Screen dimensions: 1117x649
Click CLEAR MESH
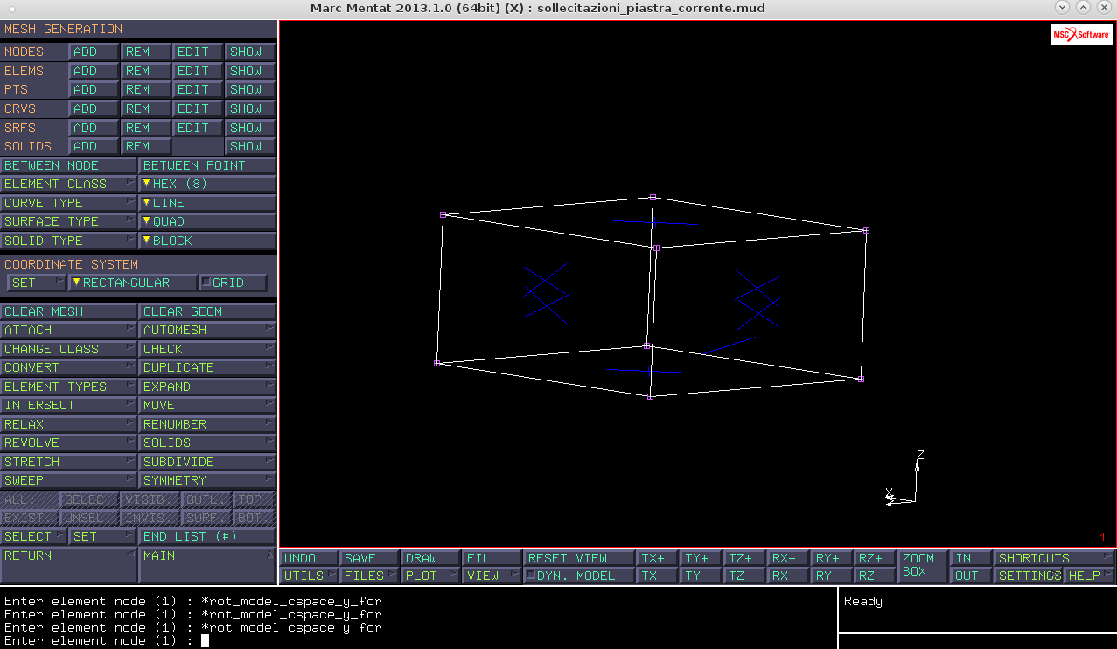(69, 311)
